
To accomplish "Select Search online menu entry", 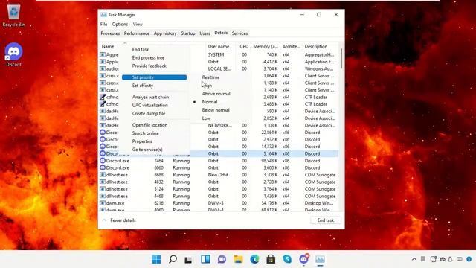I will coord(146,133).
